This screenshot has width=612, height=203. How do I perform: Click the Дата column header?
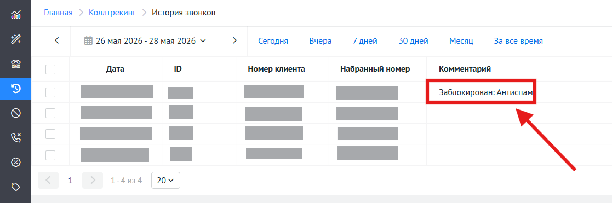(x=115, y=69)
